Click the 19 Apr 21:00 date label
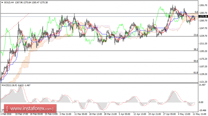Viewport: 208px width, 116px height. coord(155,114)
